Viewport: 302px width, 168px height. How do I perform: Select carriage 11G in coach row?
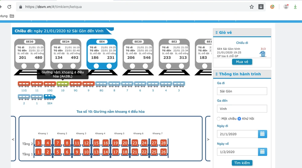(x=24, y=84)
